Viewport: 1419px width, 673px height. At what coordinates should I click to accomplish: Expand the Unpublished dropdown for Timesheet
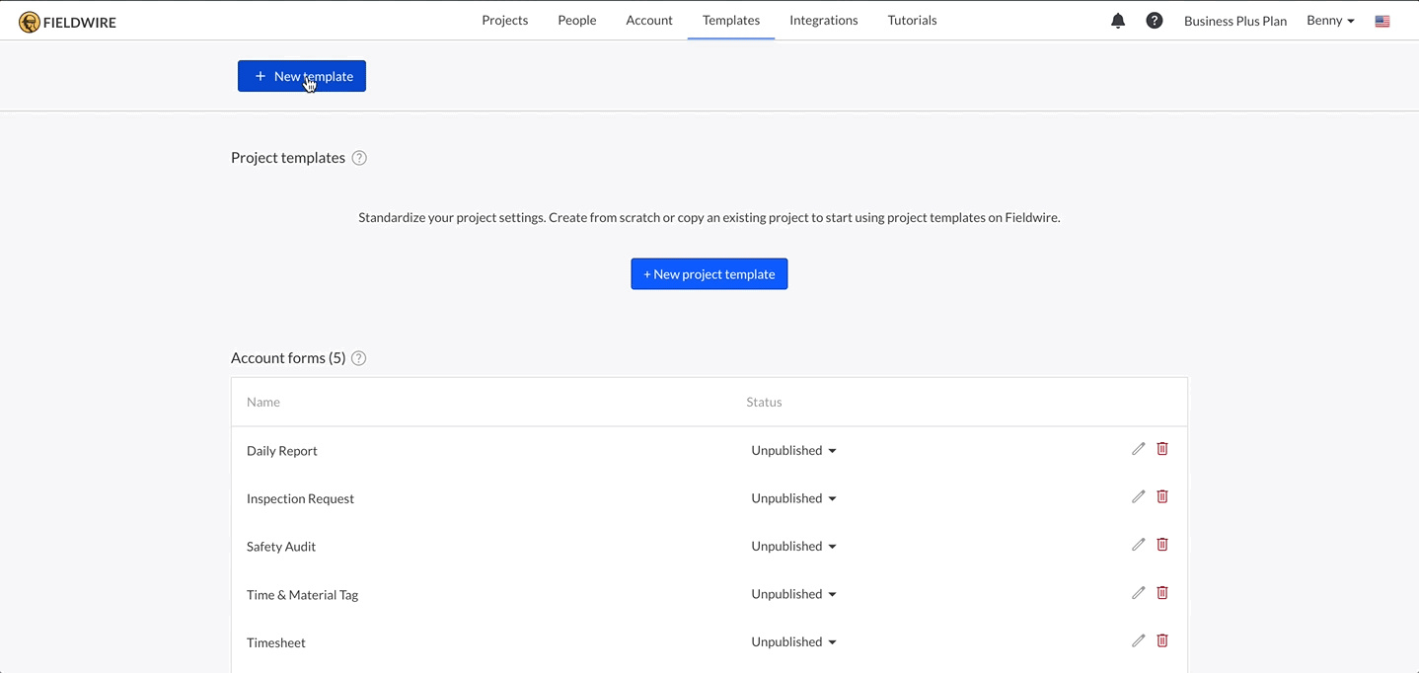tap(793, 641)
